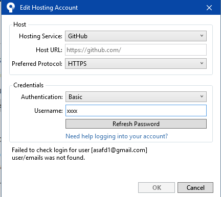
Task: Open the Authentication dropdown set to Basic
Action: (136, 97)
